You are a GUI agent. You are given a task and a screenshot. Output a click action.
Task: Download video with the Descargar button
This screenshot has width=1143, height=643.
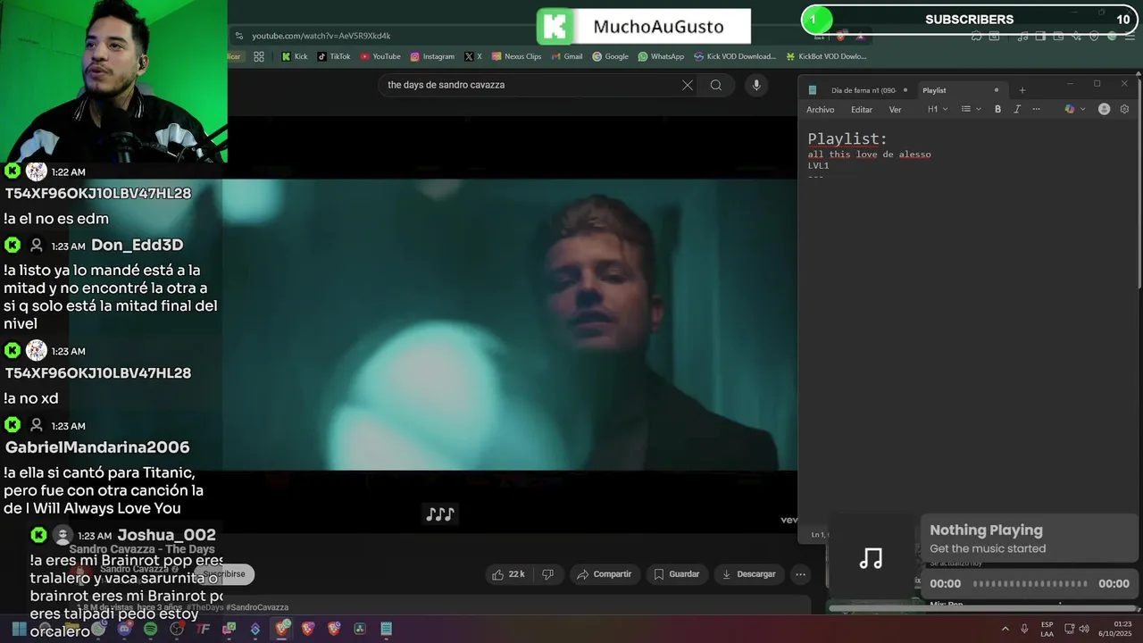(749, 574)
